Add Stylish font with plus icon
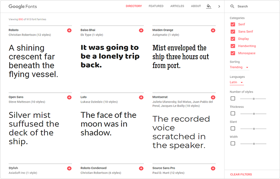The height and width of the screenshot is (179, 280). [69, 168]
